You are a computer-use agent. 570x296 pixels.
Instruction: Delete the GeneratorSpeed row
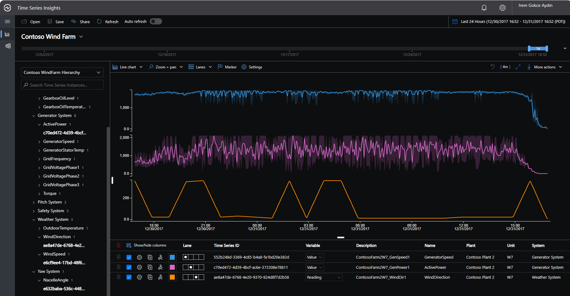pos(118,257)
